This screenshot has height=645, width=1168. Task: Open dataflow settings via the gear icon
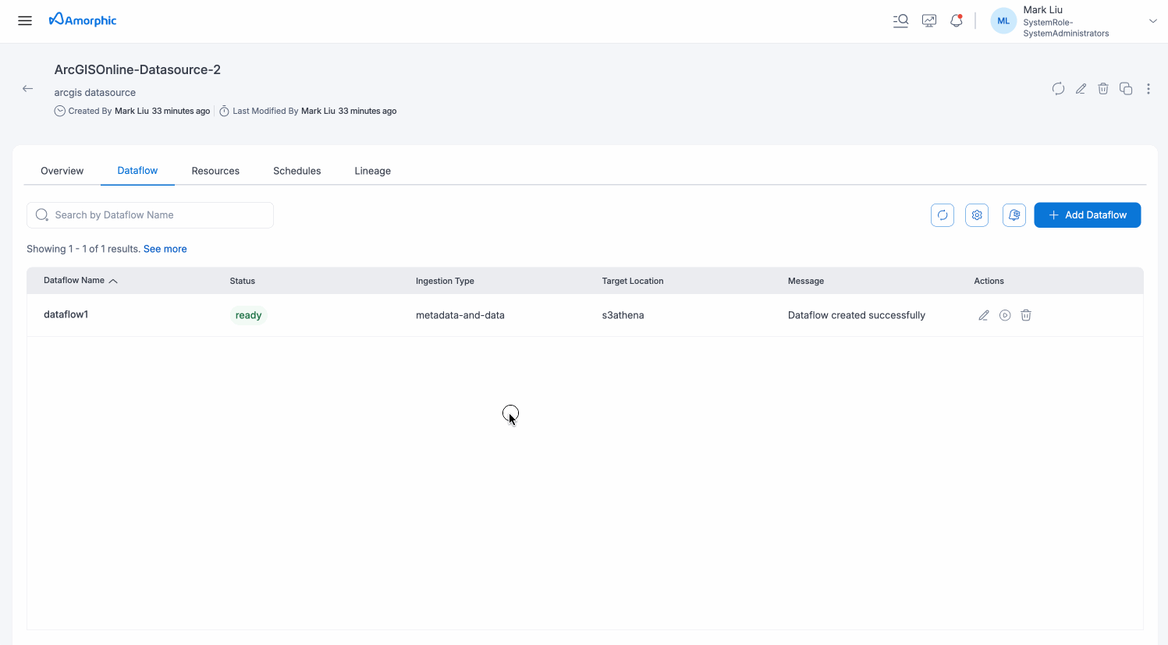pos(976,214)
